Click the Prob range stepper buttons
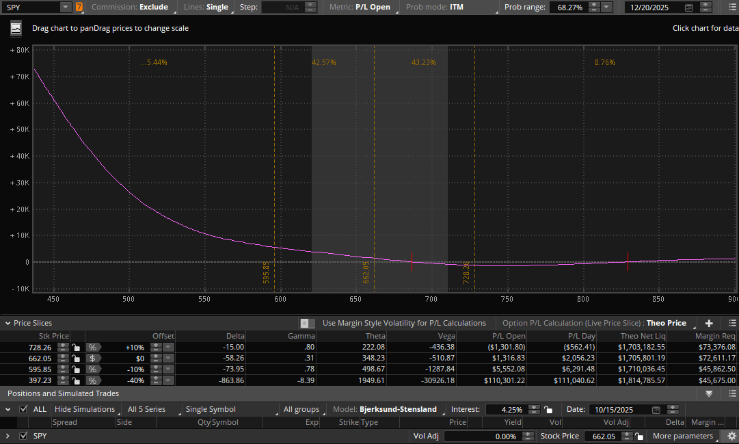Image resolution: width=739 pixels, height=444 pixels. click(x=594, y=7)
